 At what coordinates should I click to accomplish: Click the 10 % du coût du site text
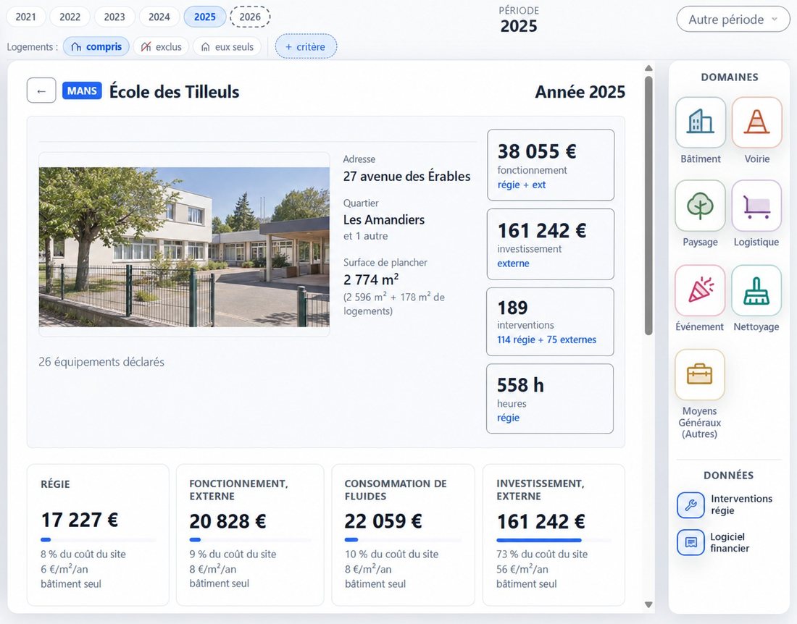[391, 555]
